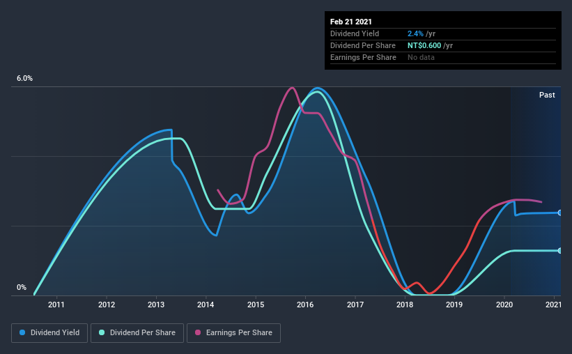Click the 2.4% dividend yield value
Image resolution: width=572 pixels, height=354 pixels.
tap(415, 33)
